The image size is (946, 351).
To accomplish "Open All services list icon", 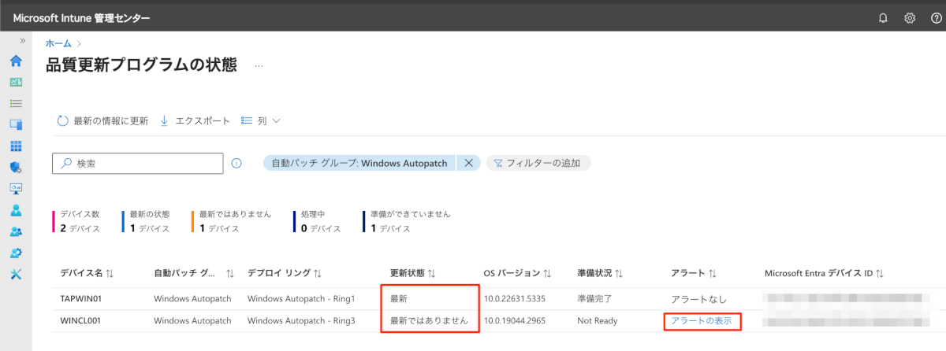I will (16, 103).
